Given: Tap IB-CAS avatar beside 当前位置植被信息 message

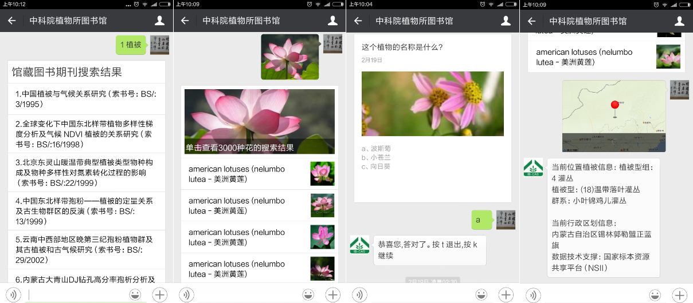Looking at the screenshot, I should [533, 167].
